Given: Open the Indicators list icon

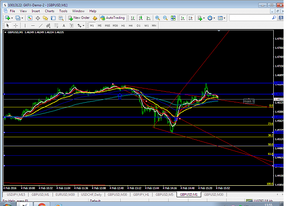Looking at the screenshot, I should 200,18.
